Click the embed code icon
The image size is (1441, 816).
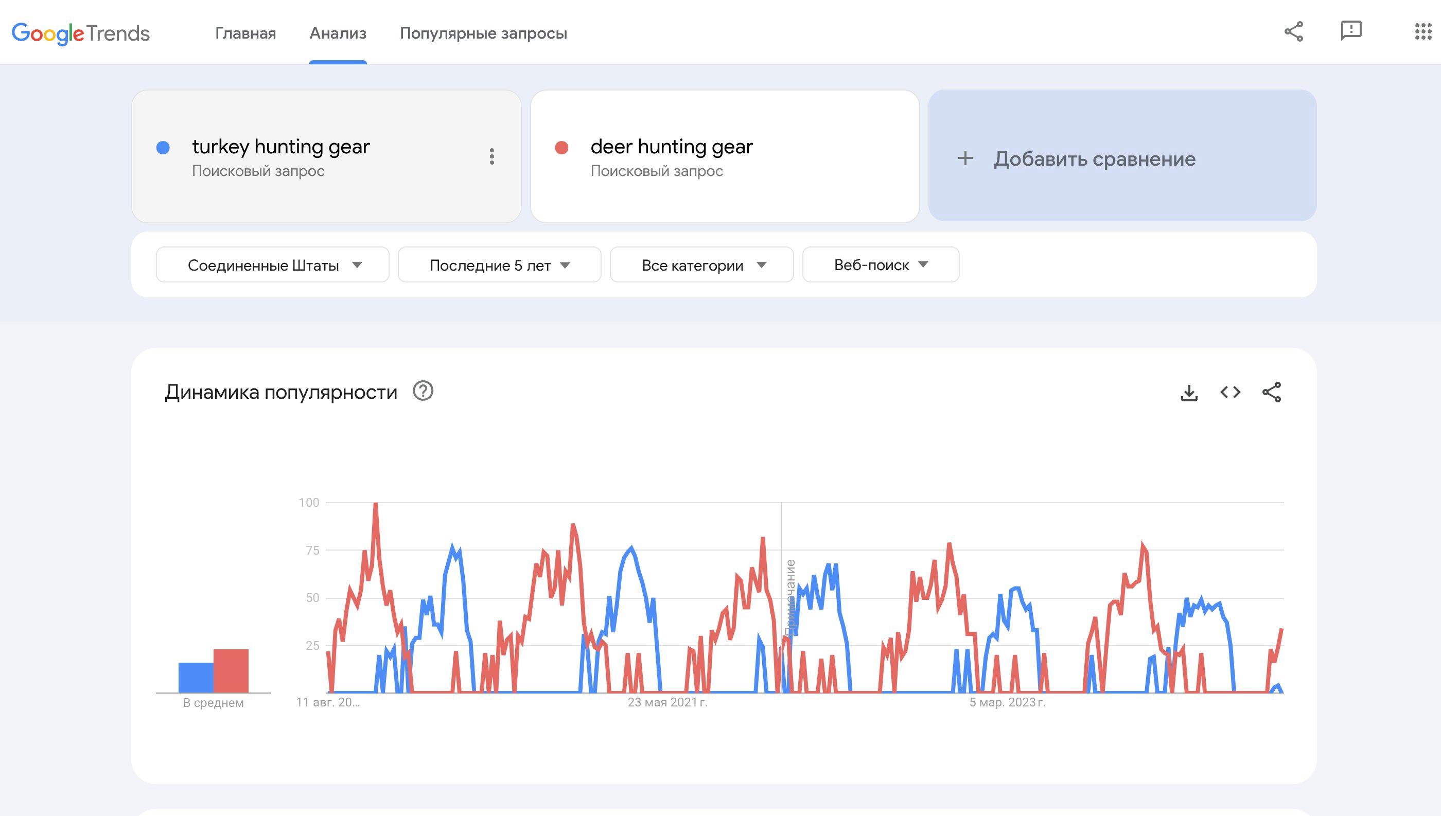1231,392
